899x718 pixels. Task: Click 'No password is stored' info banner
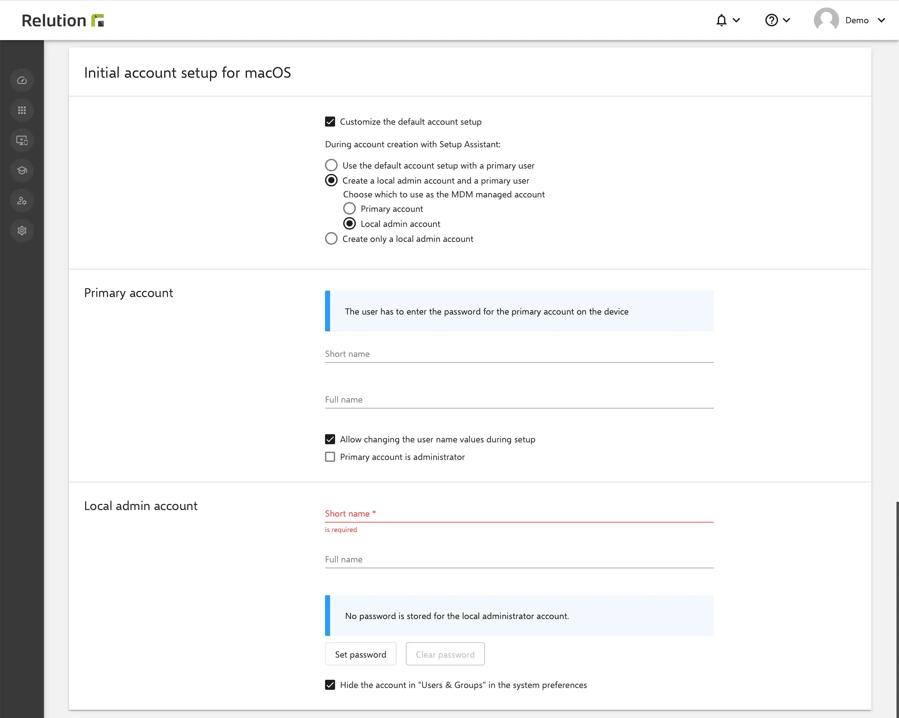pyautogui.click(x=519, y=616)
